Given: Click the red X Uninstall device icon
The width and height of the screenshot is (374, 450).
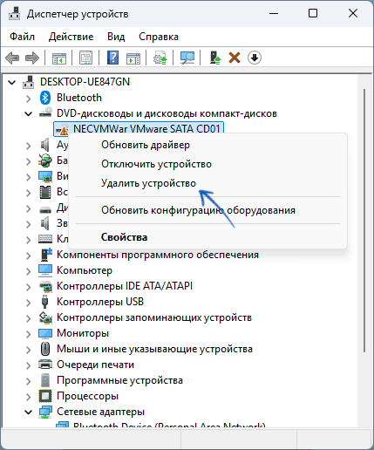Looking at the screenshot, I should [235, 58].
